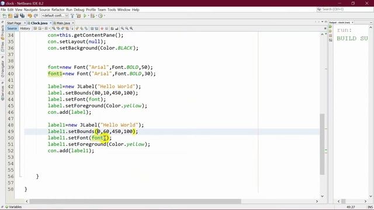Toggle a bookmark with the editor toolbar icon
This screenshot has width=374, height=210.
[86, 29]
